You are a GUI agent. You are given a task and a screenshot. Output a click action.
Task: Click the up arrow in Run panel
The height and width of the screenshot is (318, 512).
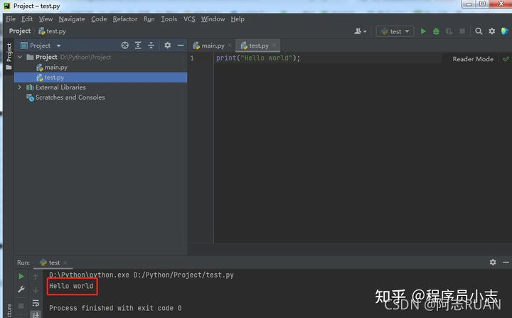[x=36, y=277]
